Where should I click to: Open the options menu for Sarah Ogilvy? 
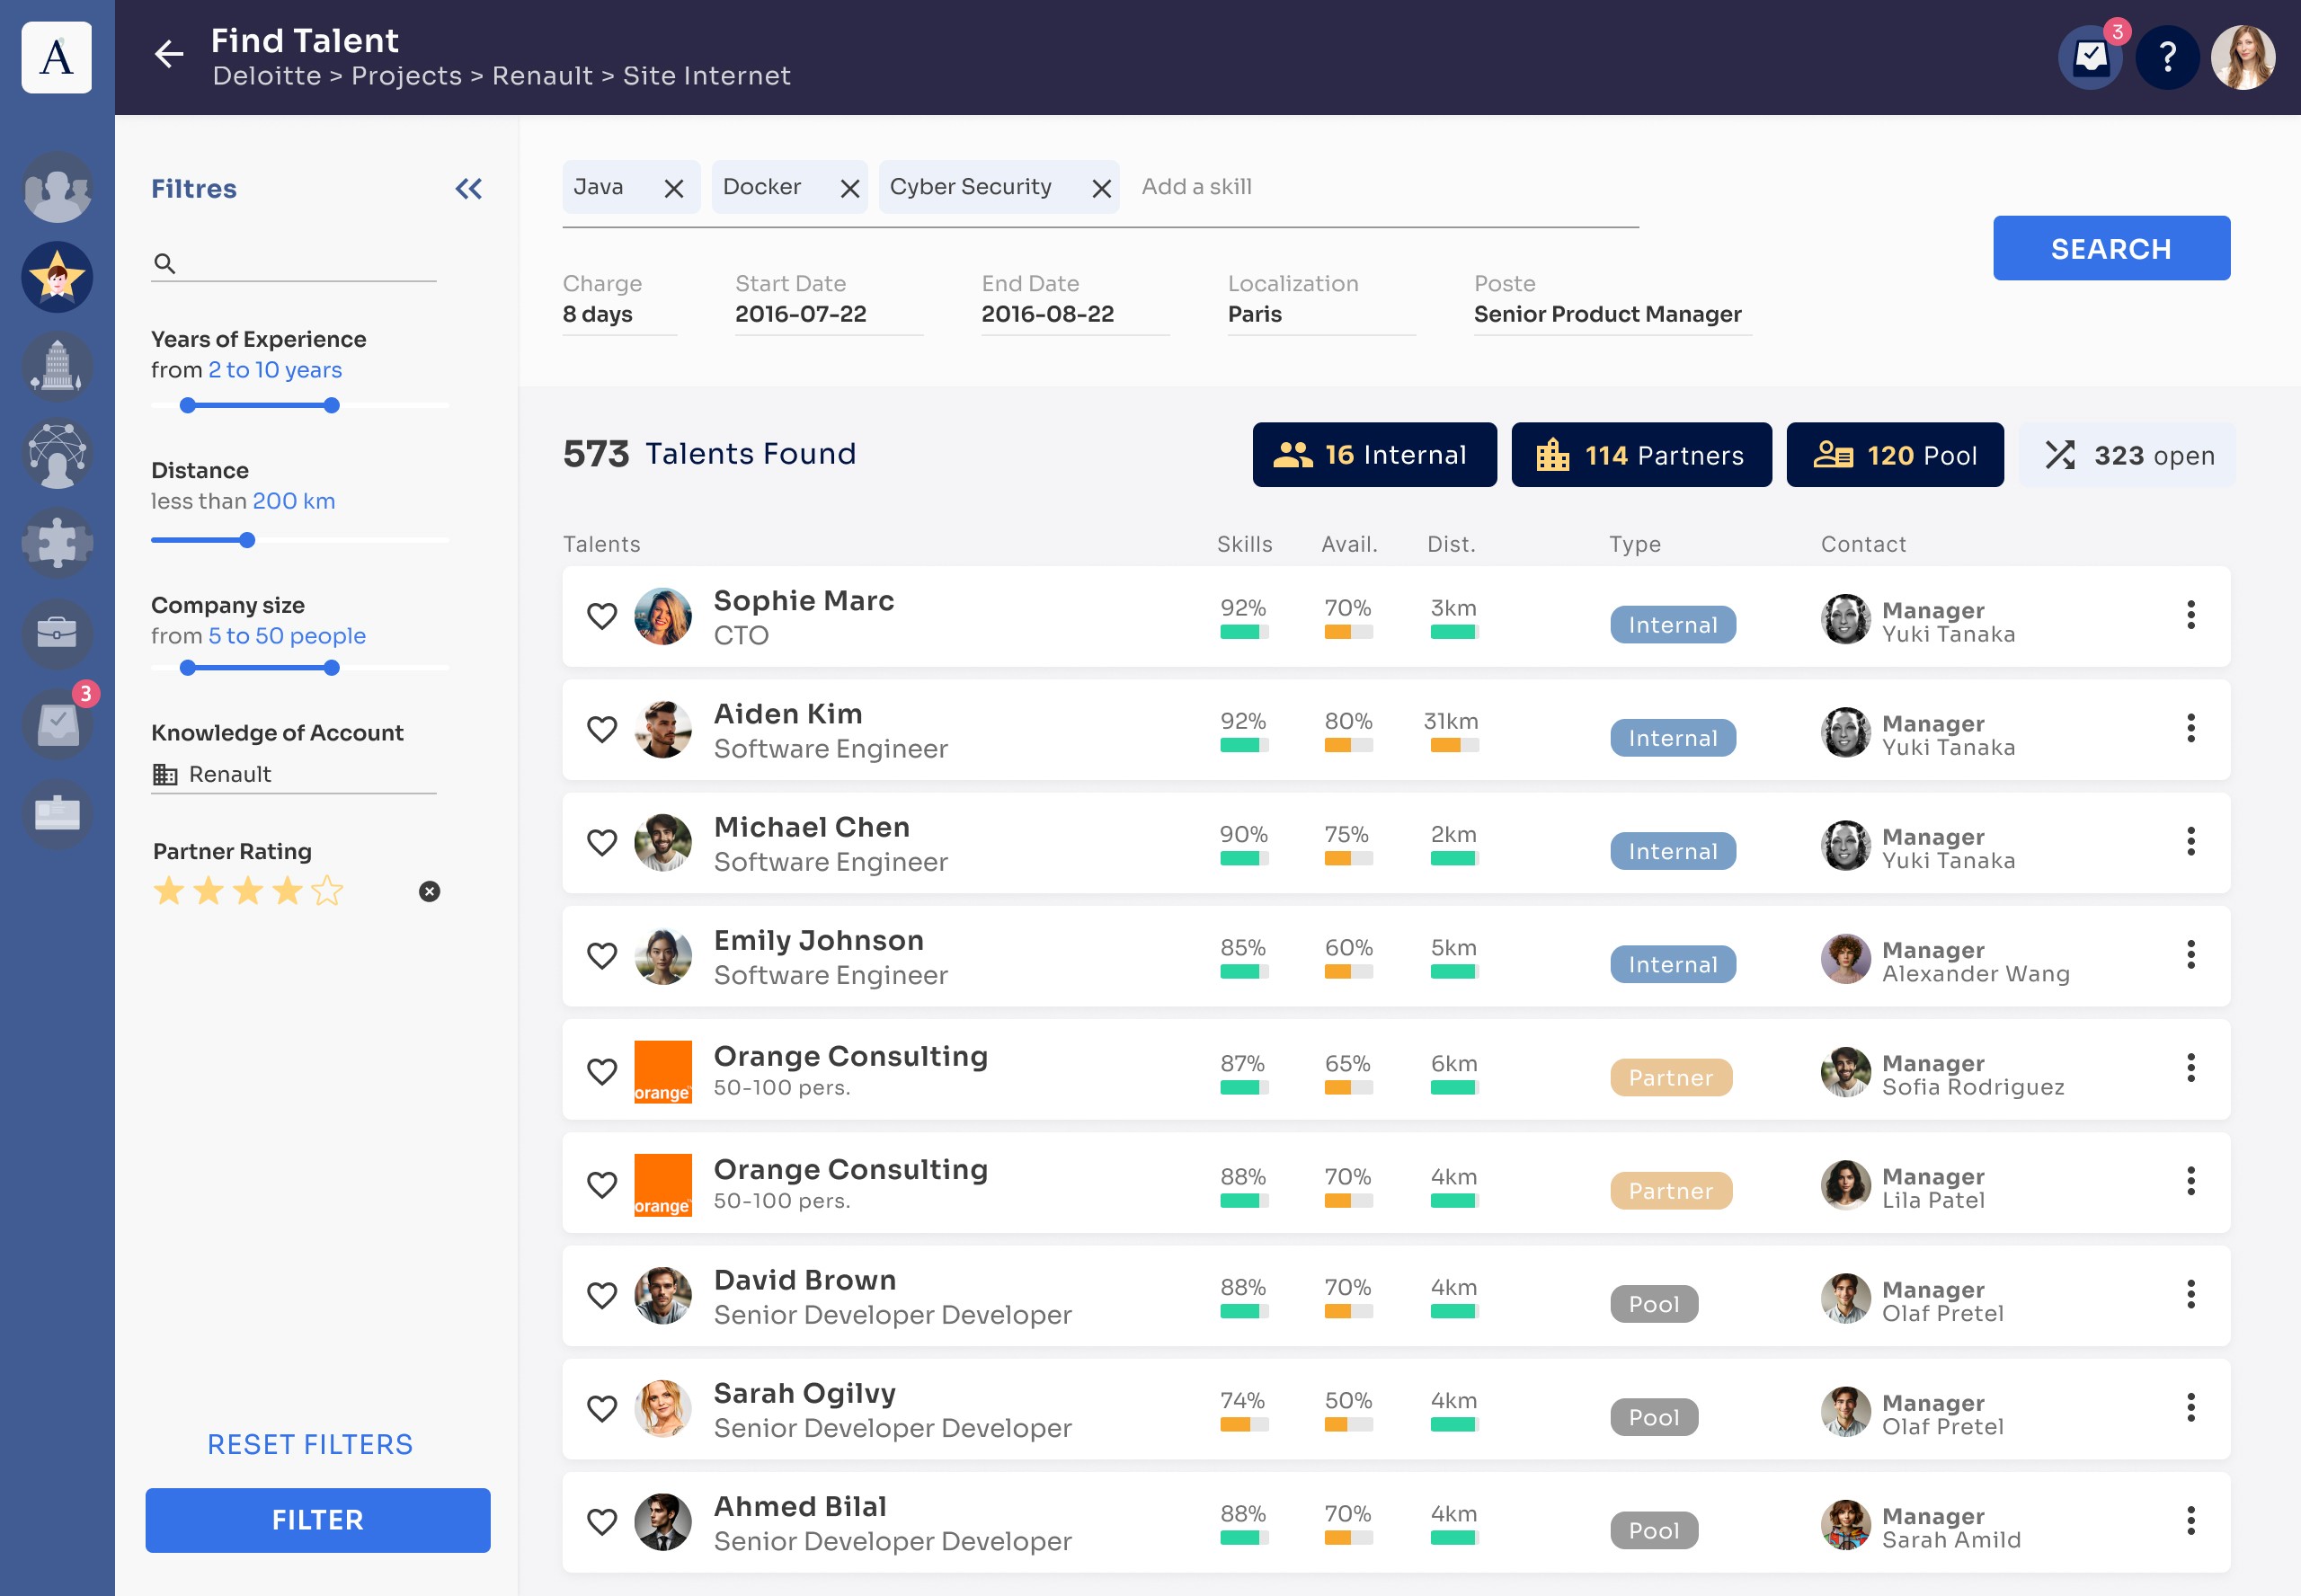pos(2191,1407)
